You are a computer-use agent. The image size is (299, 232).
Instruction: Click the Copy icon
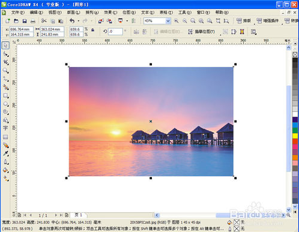tap(53, 21)
